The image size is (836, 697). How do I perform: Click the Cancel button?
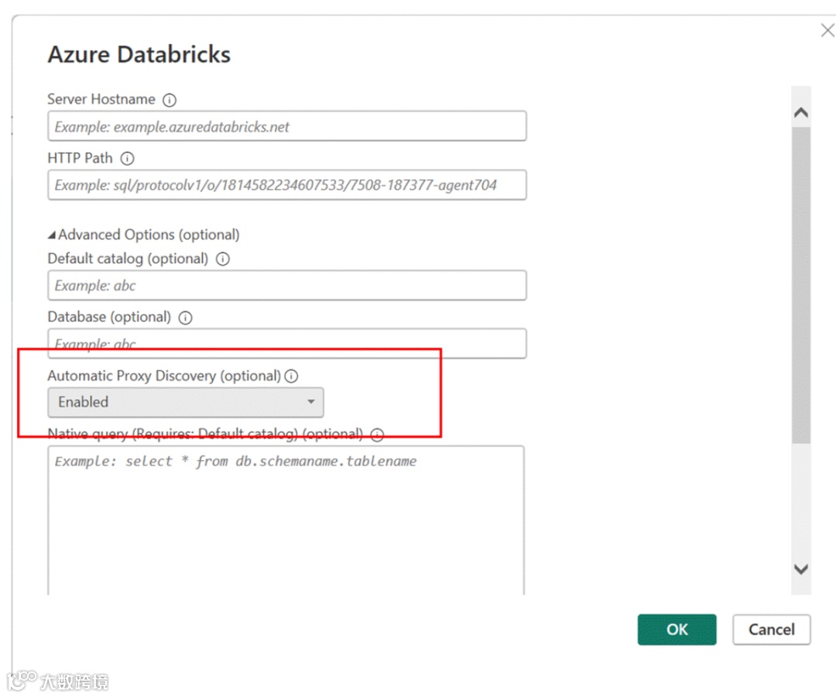(x=772, y=630)
